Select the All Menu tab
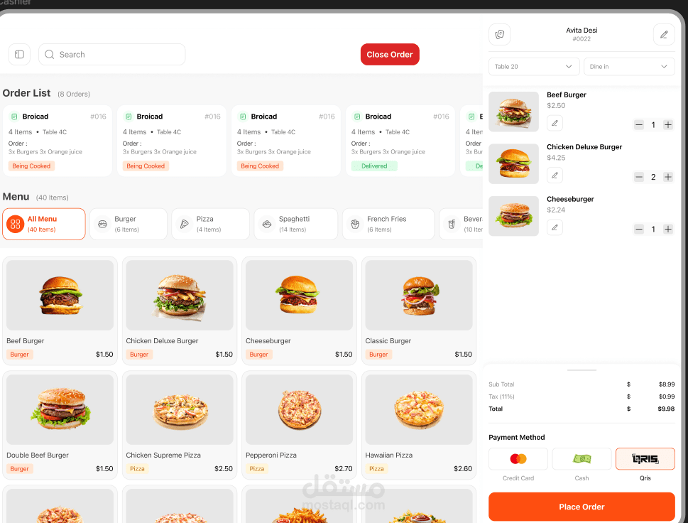 pos(44,224)
